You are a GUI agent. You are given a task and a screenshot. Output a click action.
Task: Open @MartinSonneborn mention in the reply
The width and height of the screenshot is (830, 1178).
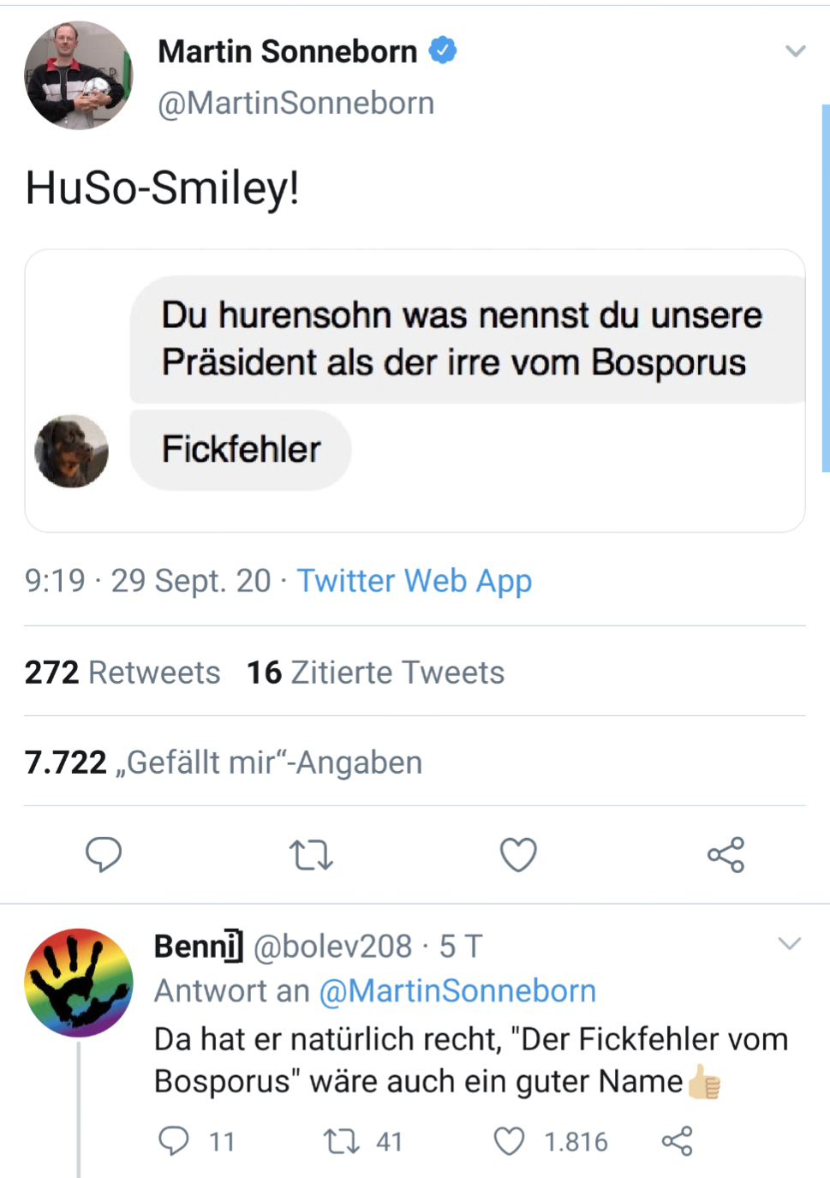pyautogui.click(x=457, y=991)
